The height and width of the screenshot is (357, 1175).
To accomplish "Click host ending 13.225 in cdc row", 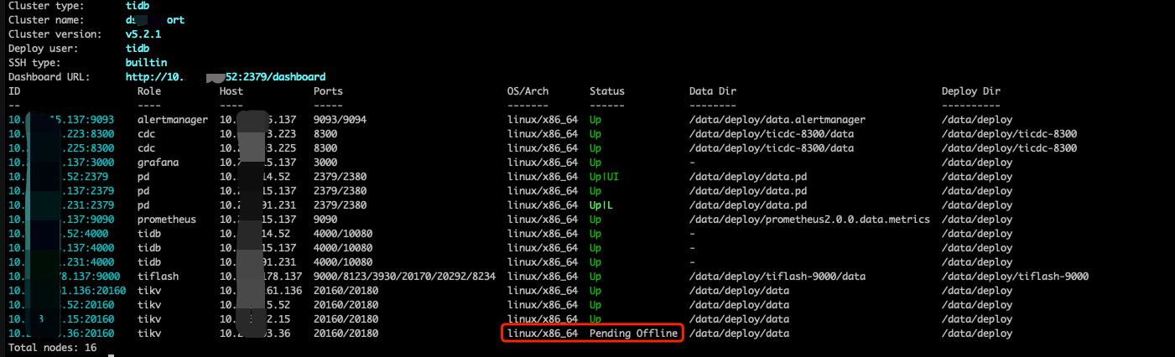I will [x=258, y=147].
